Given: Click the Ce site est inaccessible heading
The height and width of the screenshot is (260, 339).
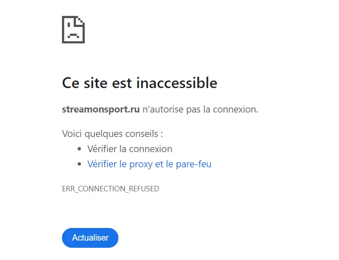Looking at the screenshot, I should click(x=139, y=83).
